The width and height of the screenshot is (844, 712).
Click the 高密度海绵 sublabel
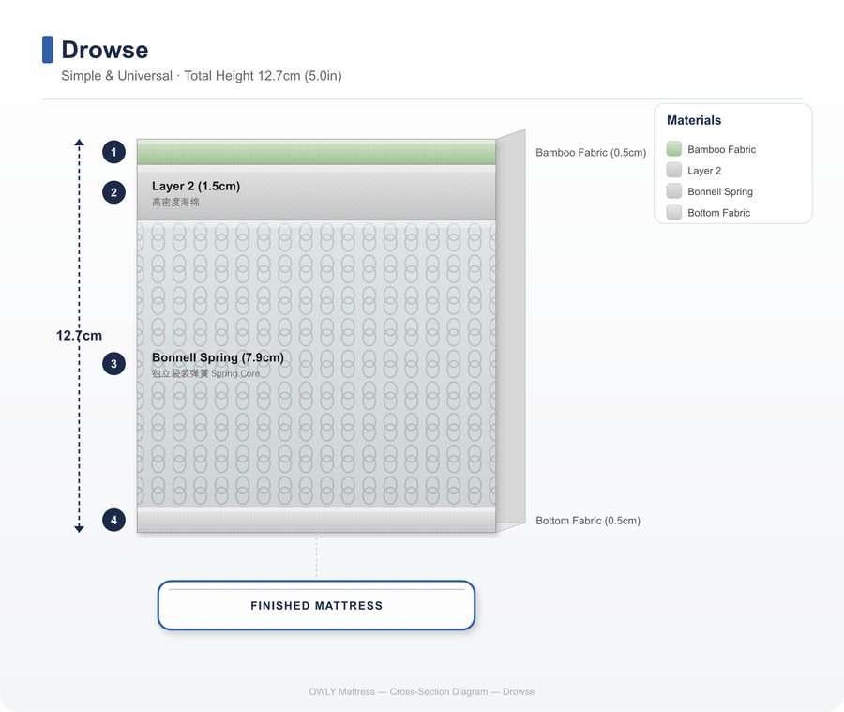pos(175,202)
